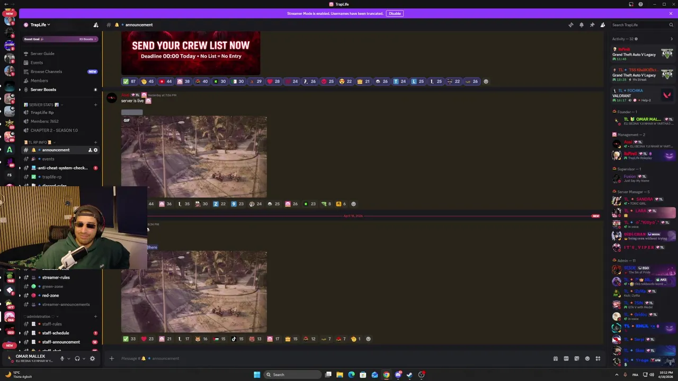Open the green-zone channel

[x=52, y=286]
